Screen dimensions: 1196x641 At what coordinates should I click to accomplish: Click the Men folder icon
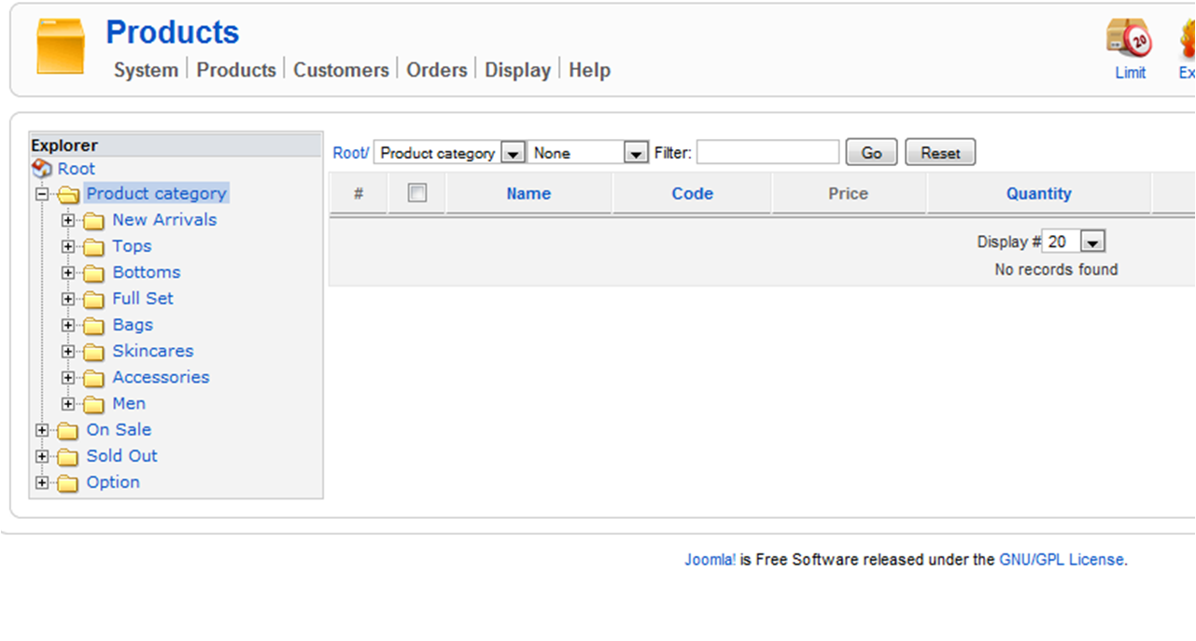pos(93,404)
